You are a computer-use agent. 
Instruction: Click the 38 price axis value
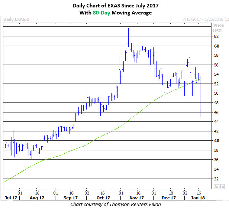point(216,150)
